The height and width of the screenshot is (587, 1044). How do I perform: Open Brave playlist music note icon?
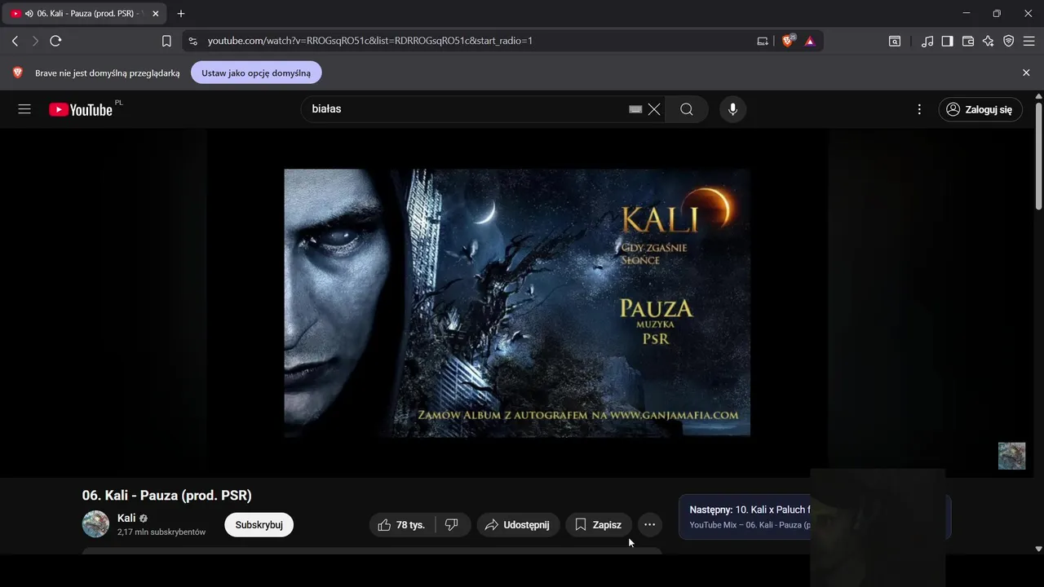click(927, 41)
